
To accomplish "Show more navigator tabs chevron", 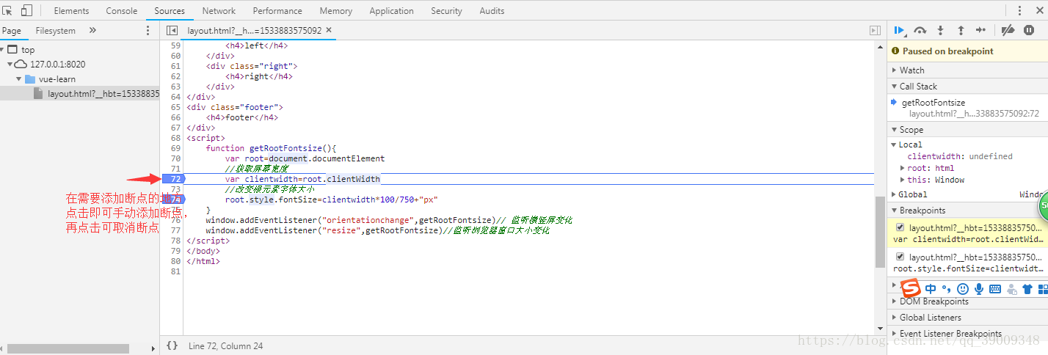I will tap(92, 31).
